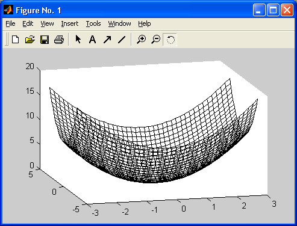Image resolution: width=297 pixels, height=226 pixels.
Task: Pick the Insert Arrow tool
Action: click(x=107, y=40)
